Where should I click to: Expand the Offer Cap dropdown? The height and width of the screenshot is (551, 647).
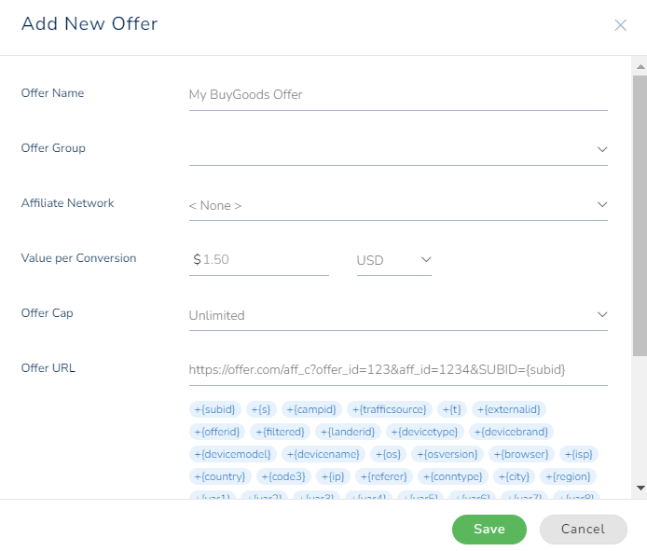397,315
